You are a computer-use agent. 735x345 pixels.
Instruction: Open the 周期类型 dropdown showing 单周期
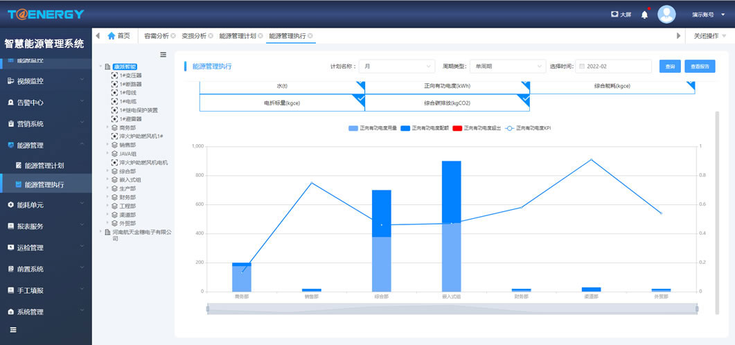tap(508, 67)
